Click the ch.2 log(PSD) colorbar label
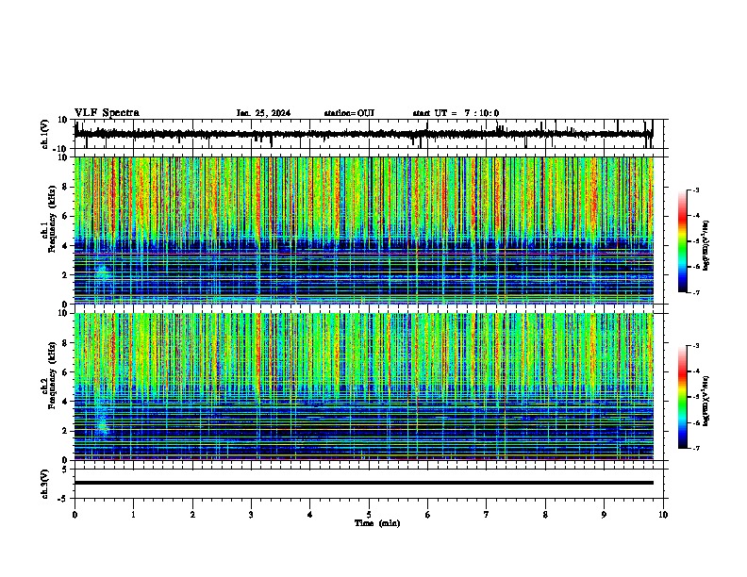Viewport: 747px width, 577px height. 705,401
